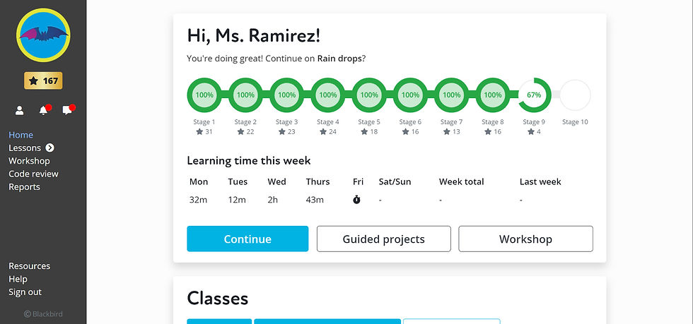
Task: Click the Sign out link
Action: [25, 292]
